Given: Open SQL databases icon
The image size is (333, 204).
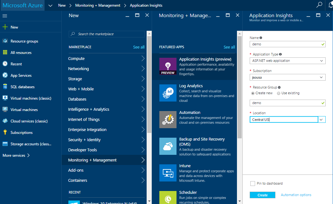Looking at the screenshot, I should pos(5,87).
